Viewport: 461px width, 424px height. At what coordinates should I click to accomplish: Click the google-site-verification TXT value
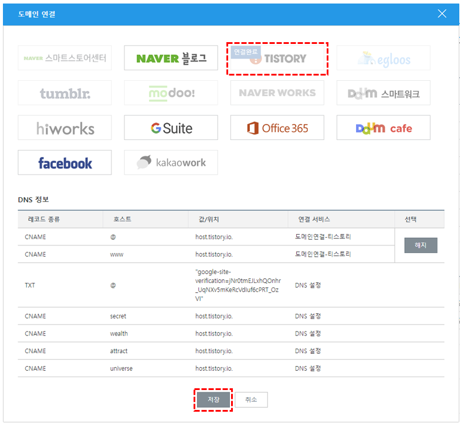pos(238,285)
